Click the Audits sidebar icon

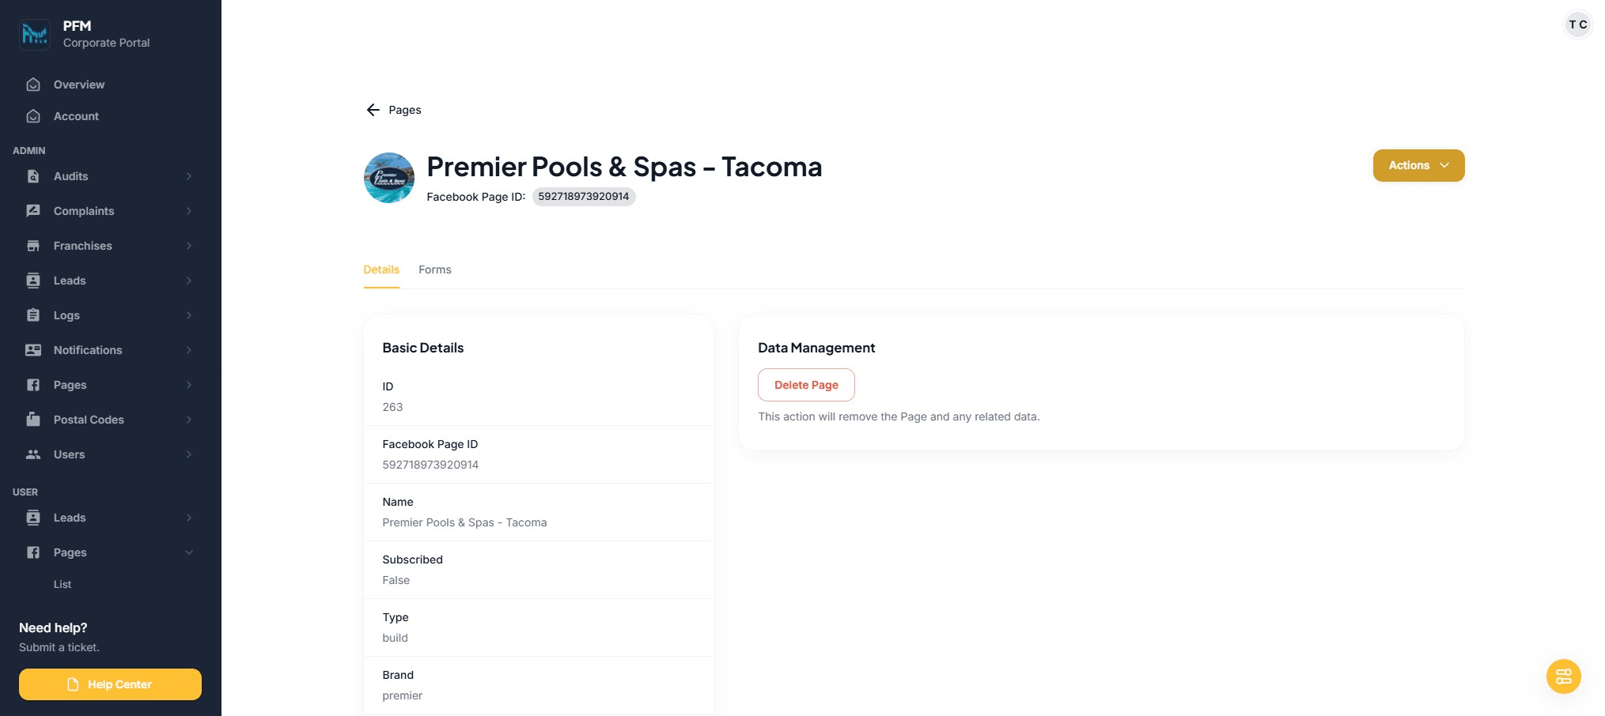point(33,176)
